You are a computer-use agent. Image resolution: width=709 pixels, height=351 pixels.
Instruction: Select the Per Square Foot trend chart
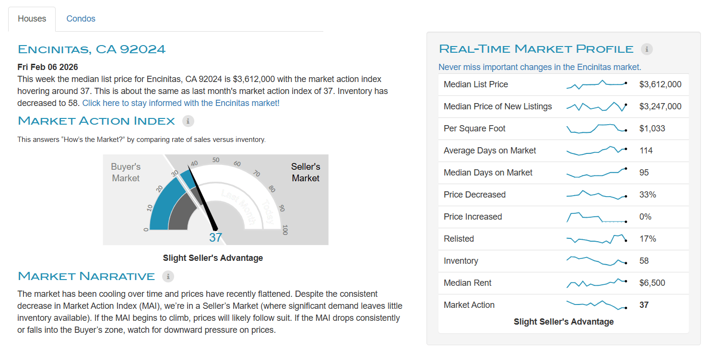(597, 129)
